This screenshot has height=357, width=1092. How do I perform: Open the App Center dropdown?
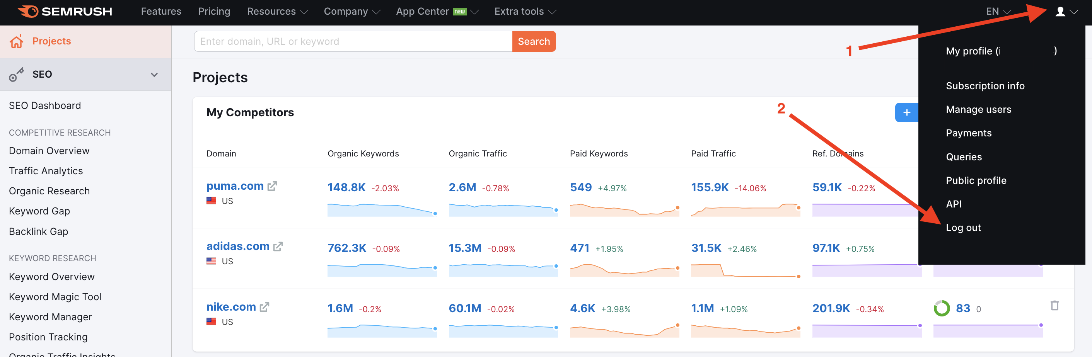tap(437, 12)
